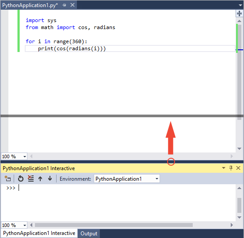Click the 'print(cos(radians(i)))' code line

(72, 48)
